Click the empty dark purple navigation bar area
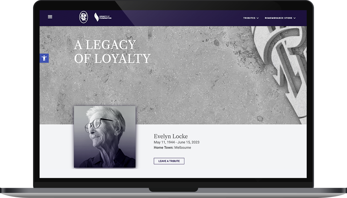Image resolution: width=347 pixels, height=198 pixels. pos(177,18)
